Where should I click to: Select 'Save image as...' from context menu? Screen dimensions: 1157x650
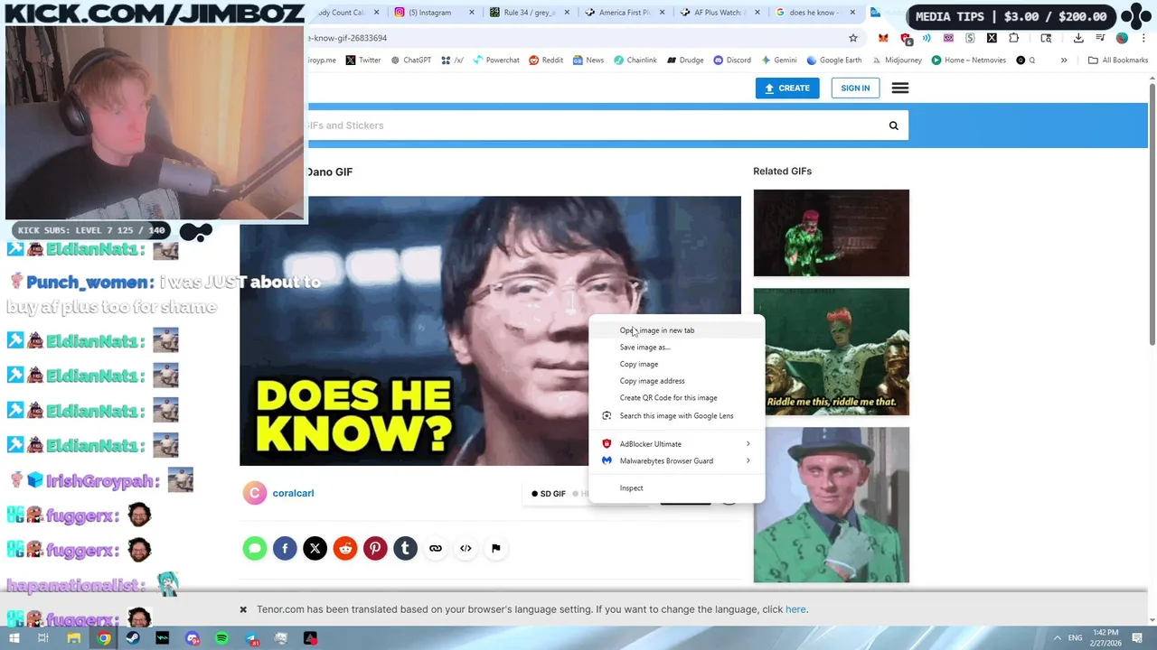[676, 348]
